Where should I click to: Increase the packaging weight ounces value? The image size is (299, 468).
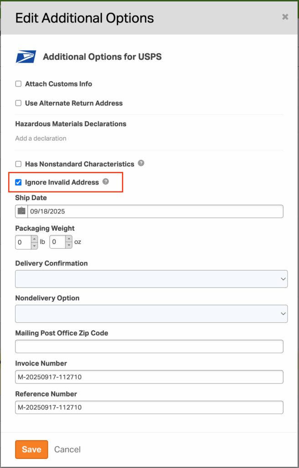tap(69, 238)
